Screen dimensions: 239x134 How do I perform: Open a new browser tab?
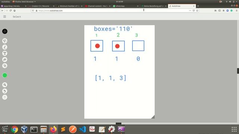[x=198, y=6]
